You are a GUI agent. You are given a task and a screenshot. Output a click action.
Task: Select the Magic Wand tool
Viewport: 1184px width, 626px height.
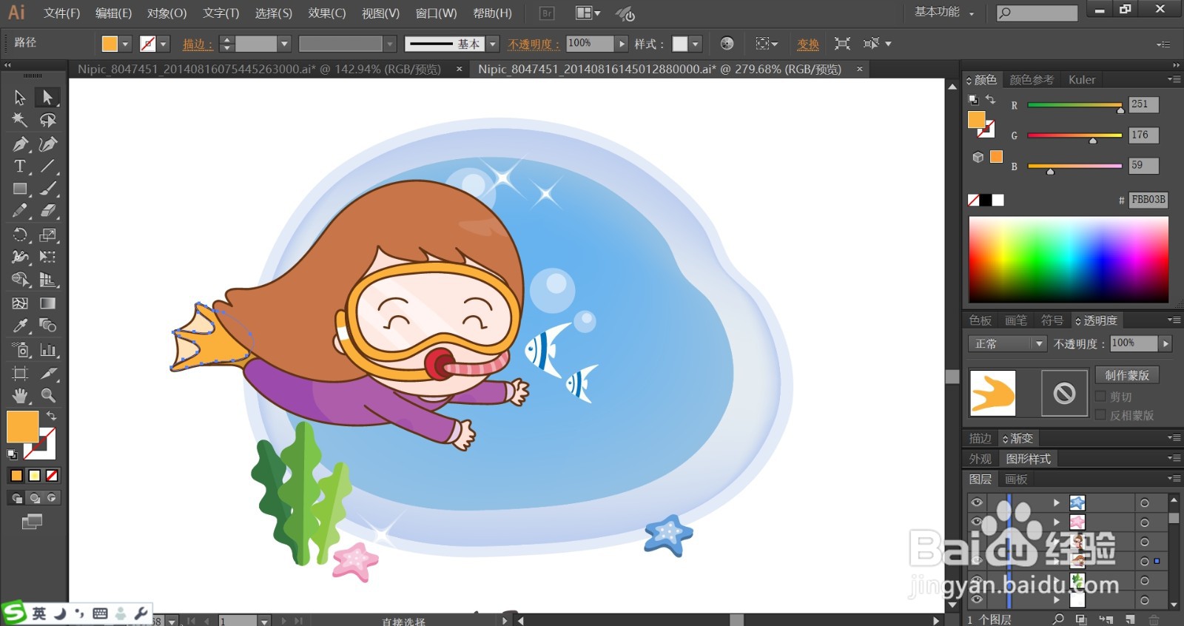point(20,120)
